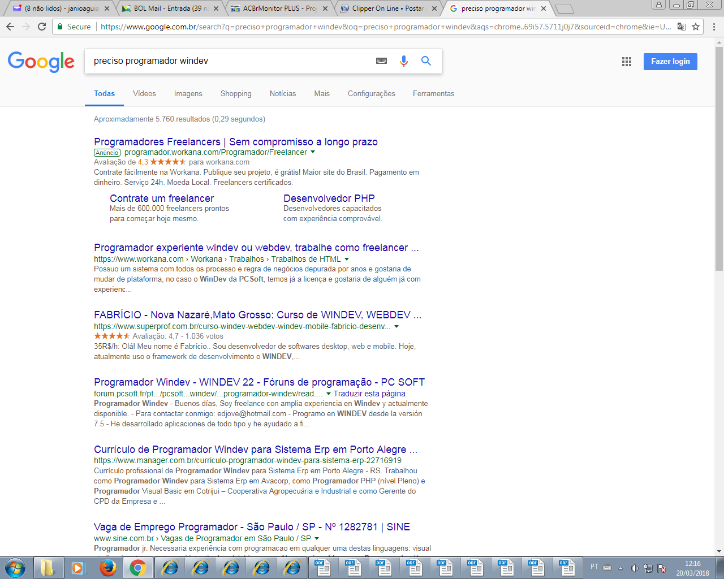
Task: Click the page scrollbar down arrow
Action: [x=719, y=551]
